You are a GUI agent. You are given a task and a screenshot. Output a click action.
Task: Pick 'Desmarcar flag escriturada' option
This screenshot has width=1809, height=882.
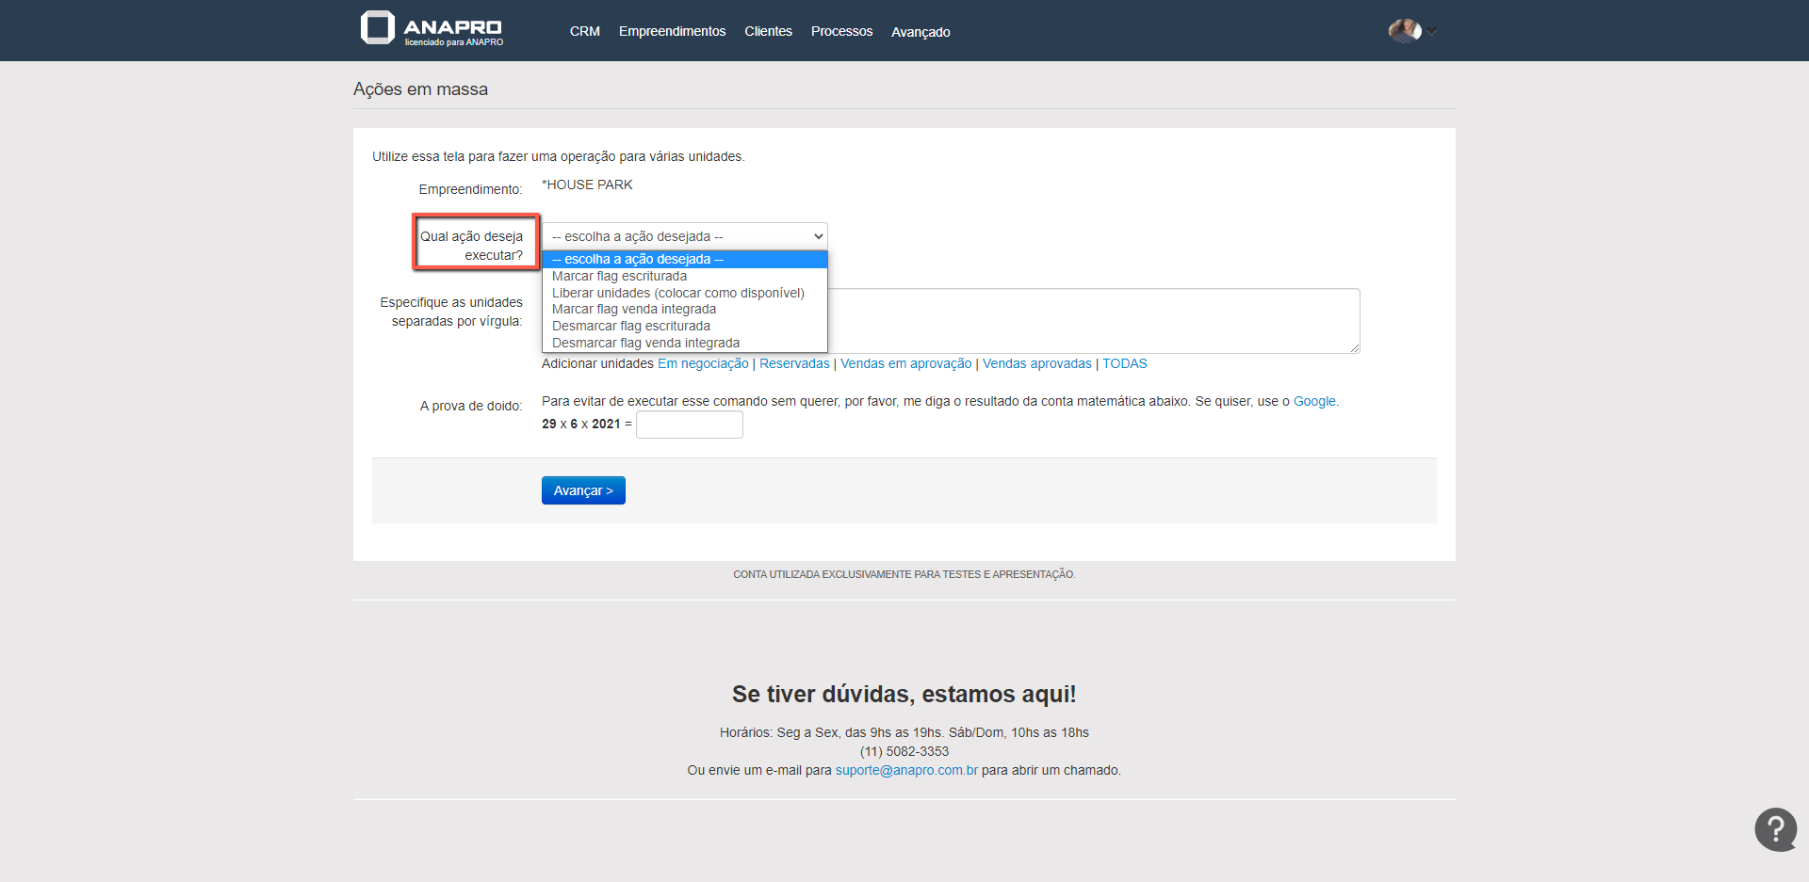pos(630,327)
